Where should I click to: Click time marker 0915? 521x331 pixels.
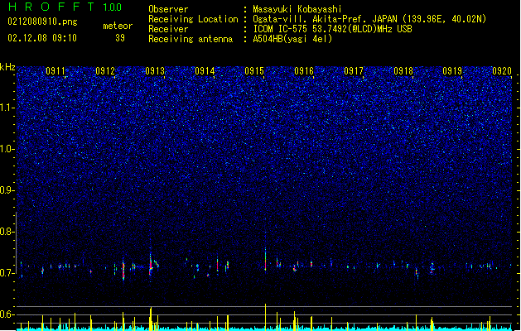(254, 71)
